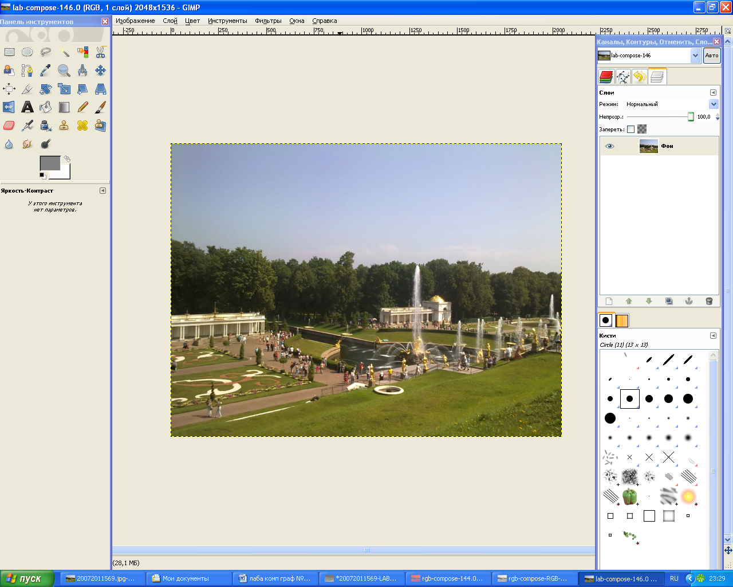This screenshot has width=733, height=587.
Task: Open the Цвет menu
Action: [x=192, y=21]
